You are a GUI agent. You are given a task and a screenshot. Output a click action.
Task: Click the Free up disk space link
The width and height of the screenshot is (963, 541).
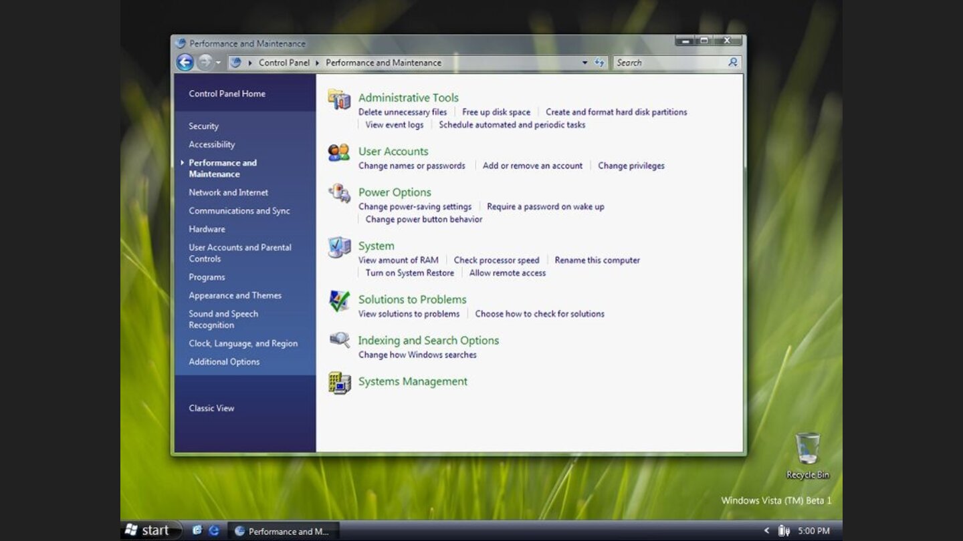[496, 112]
